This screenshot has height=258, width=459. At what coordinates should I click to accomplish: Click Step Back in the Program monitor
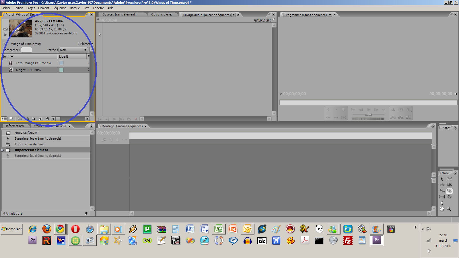(x=361, y=110)
